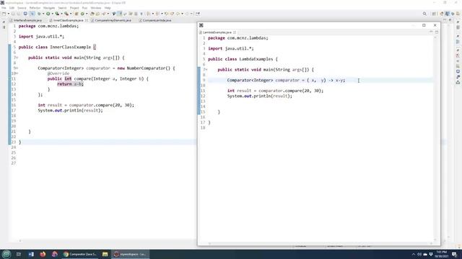Image resolution: width=462 pixels, height=259 pixels.
Task: Open the External Tools dropdown arrow
Action: 71,14
